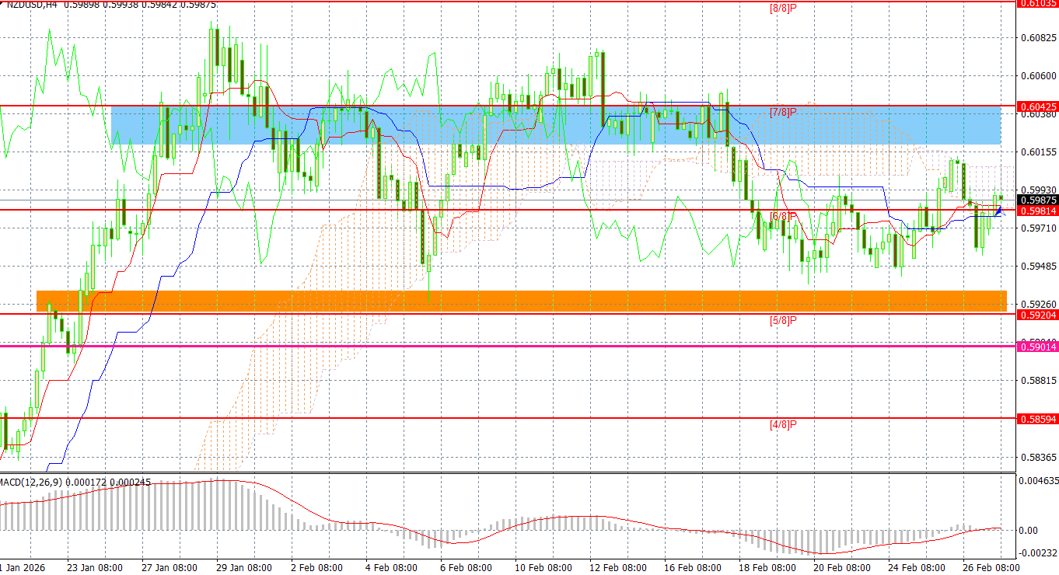Click the 10 Feb 08:00 time label
1059x575 pixels.
542,568
